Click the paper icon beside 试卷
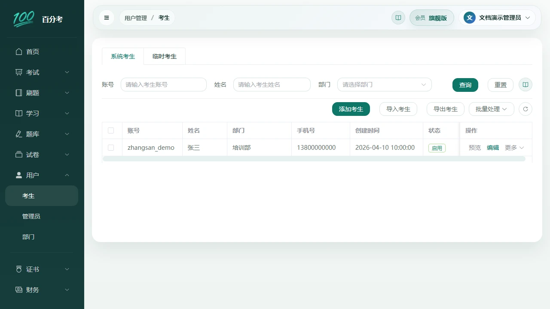 coord(18,154)
